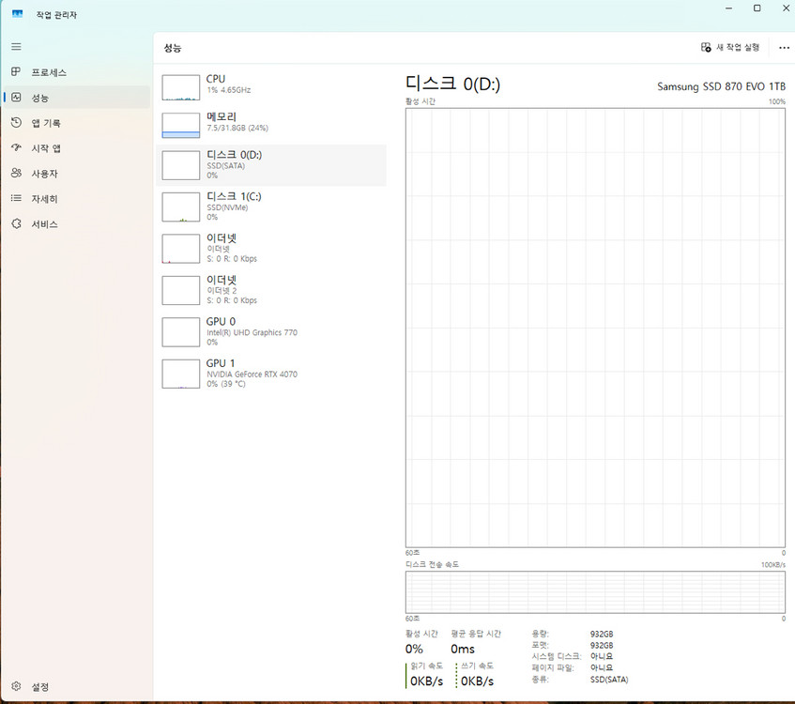This screenshot has height=704, width=795.
Task: Click the Task Manager icon in the title bar
Action: (x=16, y=14)
